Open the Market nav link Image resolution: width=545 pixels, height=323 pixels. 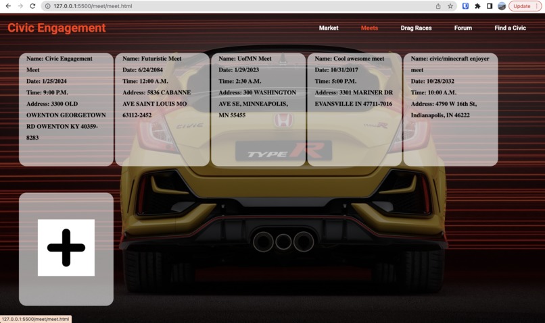[x=329, y=28]
